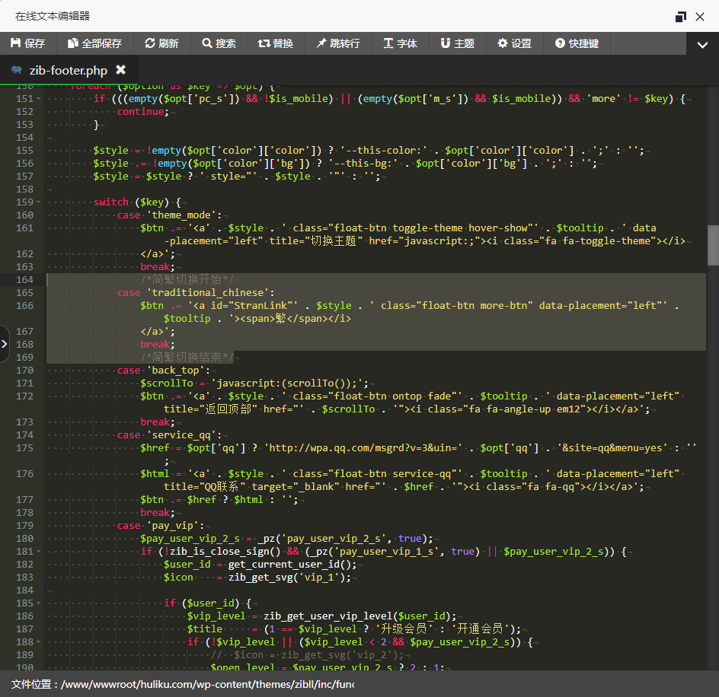719x697 pixels.
Task: Open 跳转行 to jump to a line
Action: tap(338, 43)
